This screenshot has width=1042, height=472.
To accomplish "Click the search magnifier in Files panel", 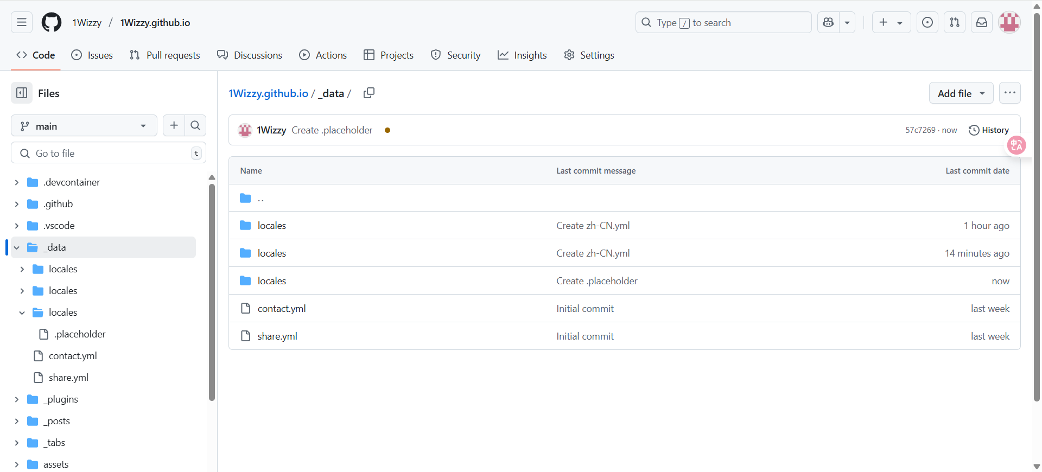I will 195,126.
